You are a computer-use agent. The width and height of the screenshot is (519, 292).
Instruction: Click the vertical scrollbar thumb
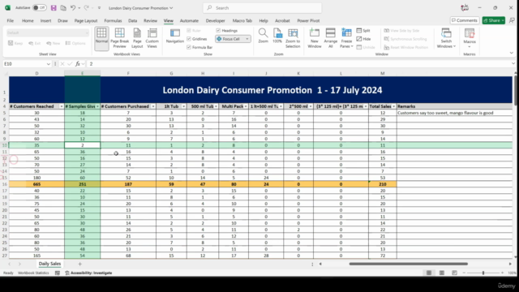[516, 91]
